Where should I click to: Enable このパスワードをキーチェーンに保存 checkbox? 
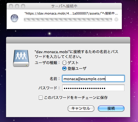41,98
